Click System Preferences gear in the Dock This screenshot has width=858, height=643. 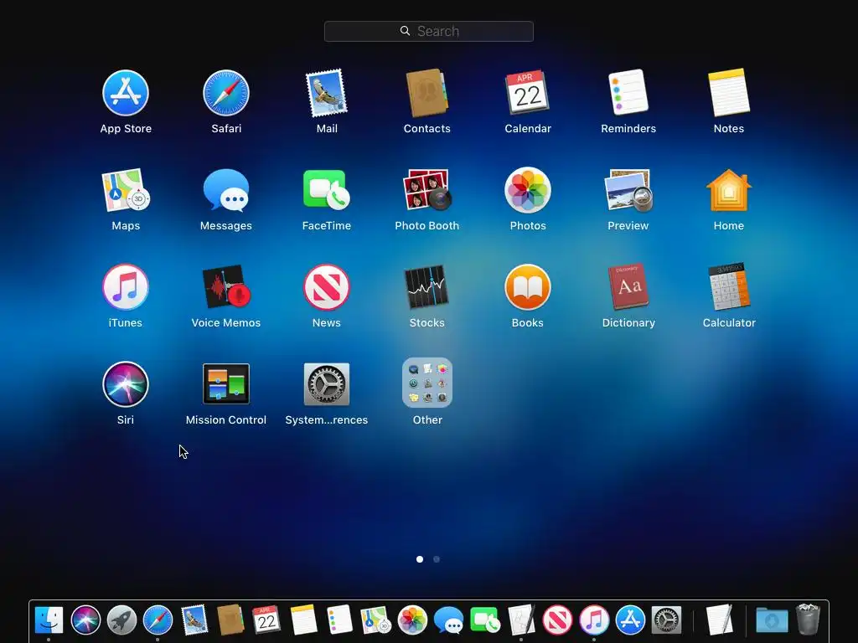click(x=666, y=620)
